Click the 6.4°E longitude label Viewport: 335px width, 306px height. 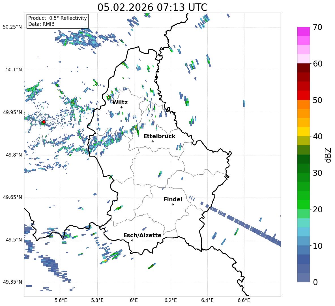tap(207, 300)
